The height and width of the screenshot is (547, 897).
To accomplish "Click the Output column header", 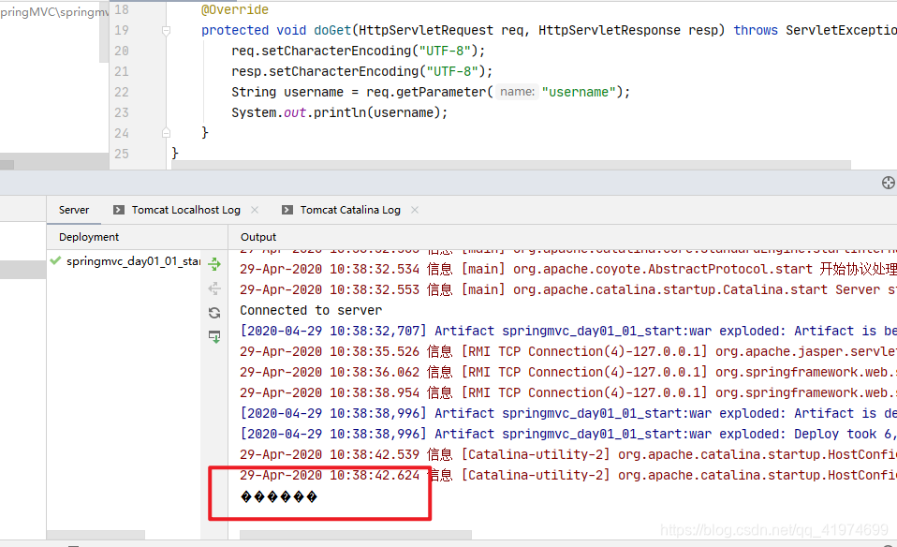I will (258, 237).
